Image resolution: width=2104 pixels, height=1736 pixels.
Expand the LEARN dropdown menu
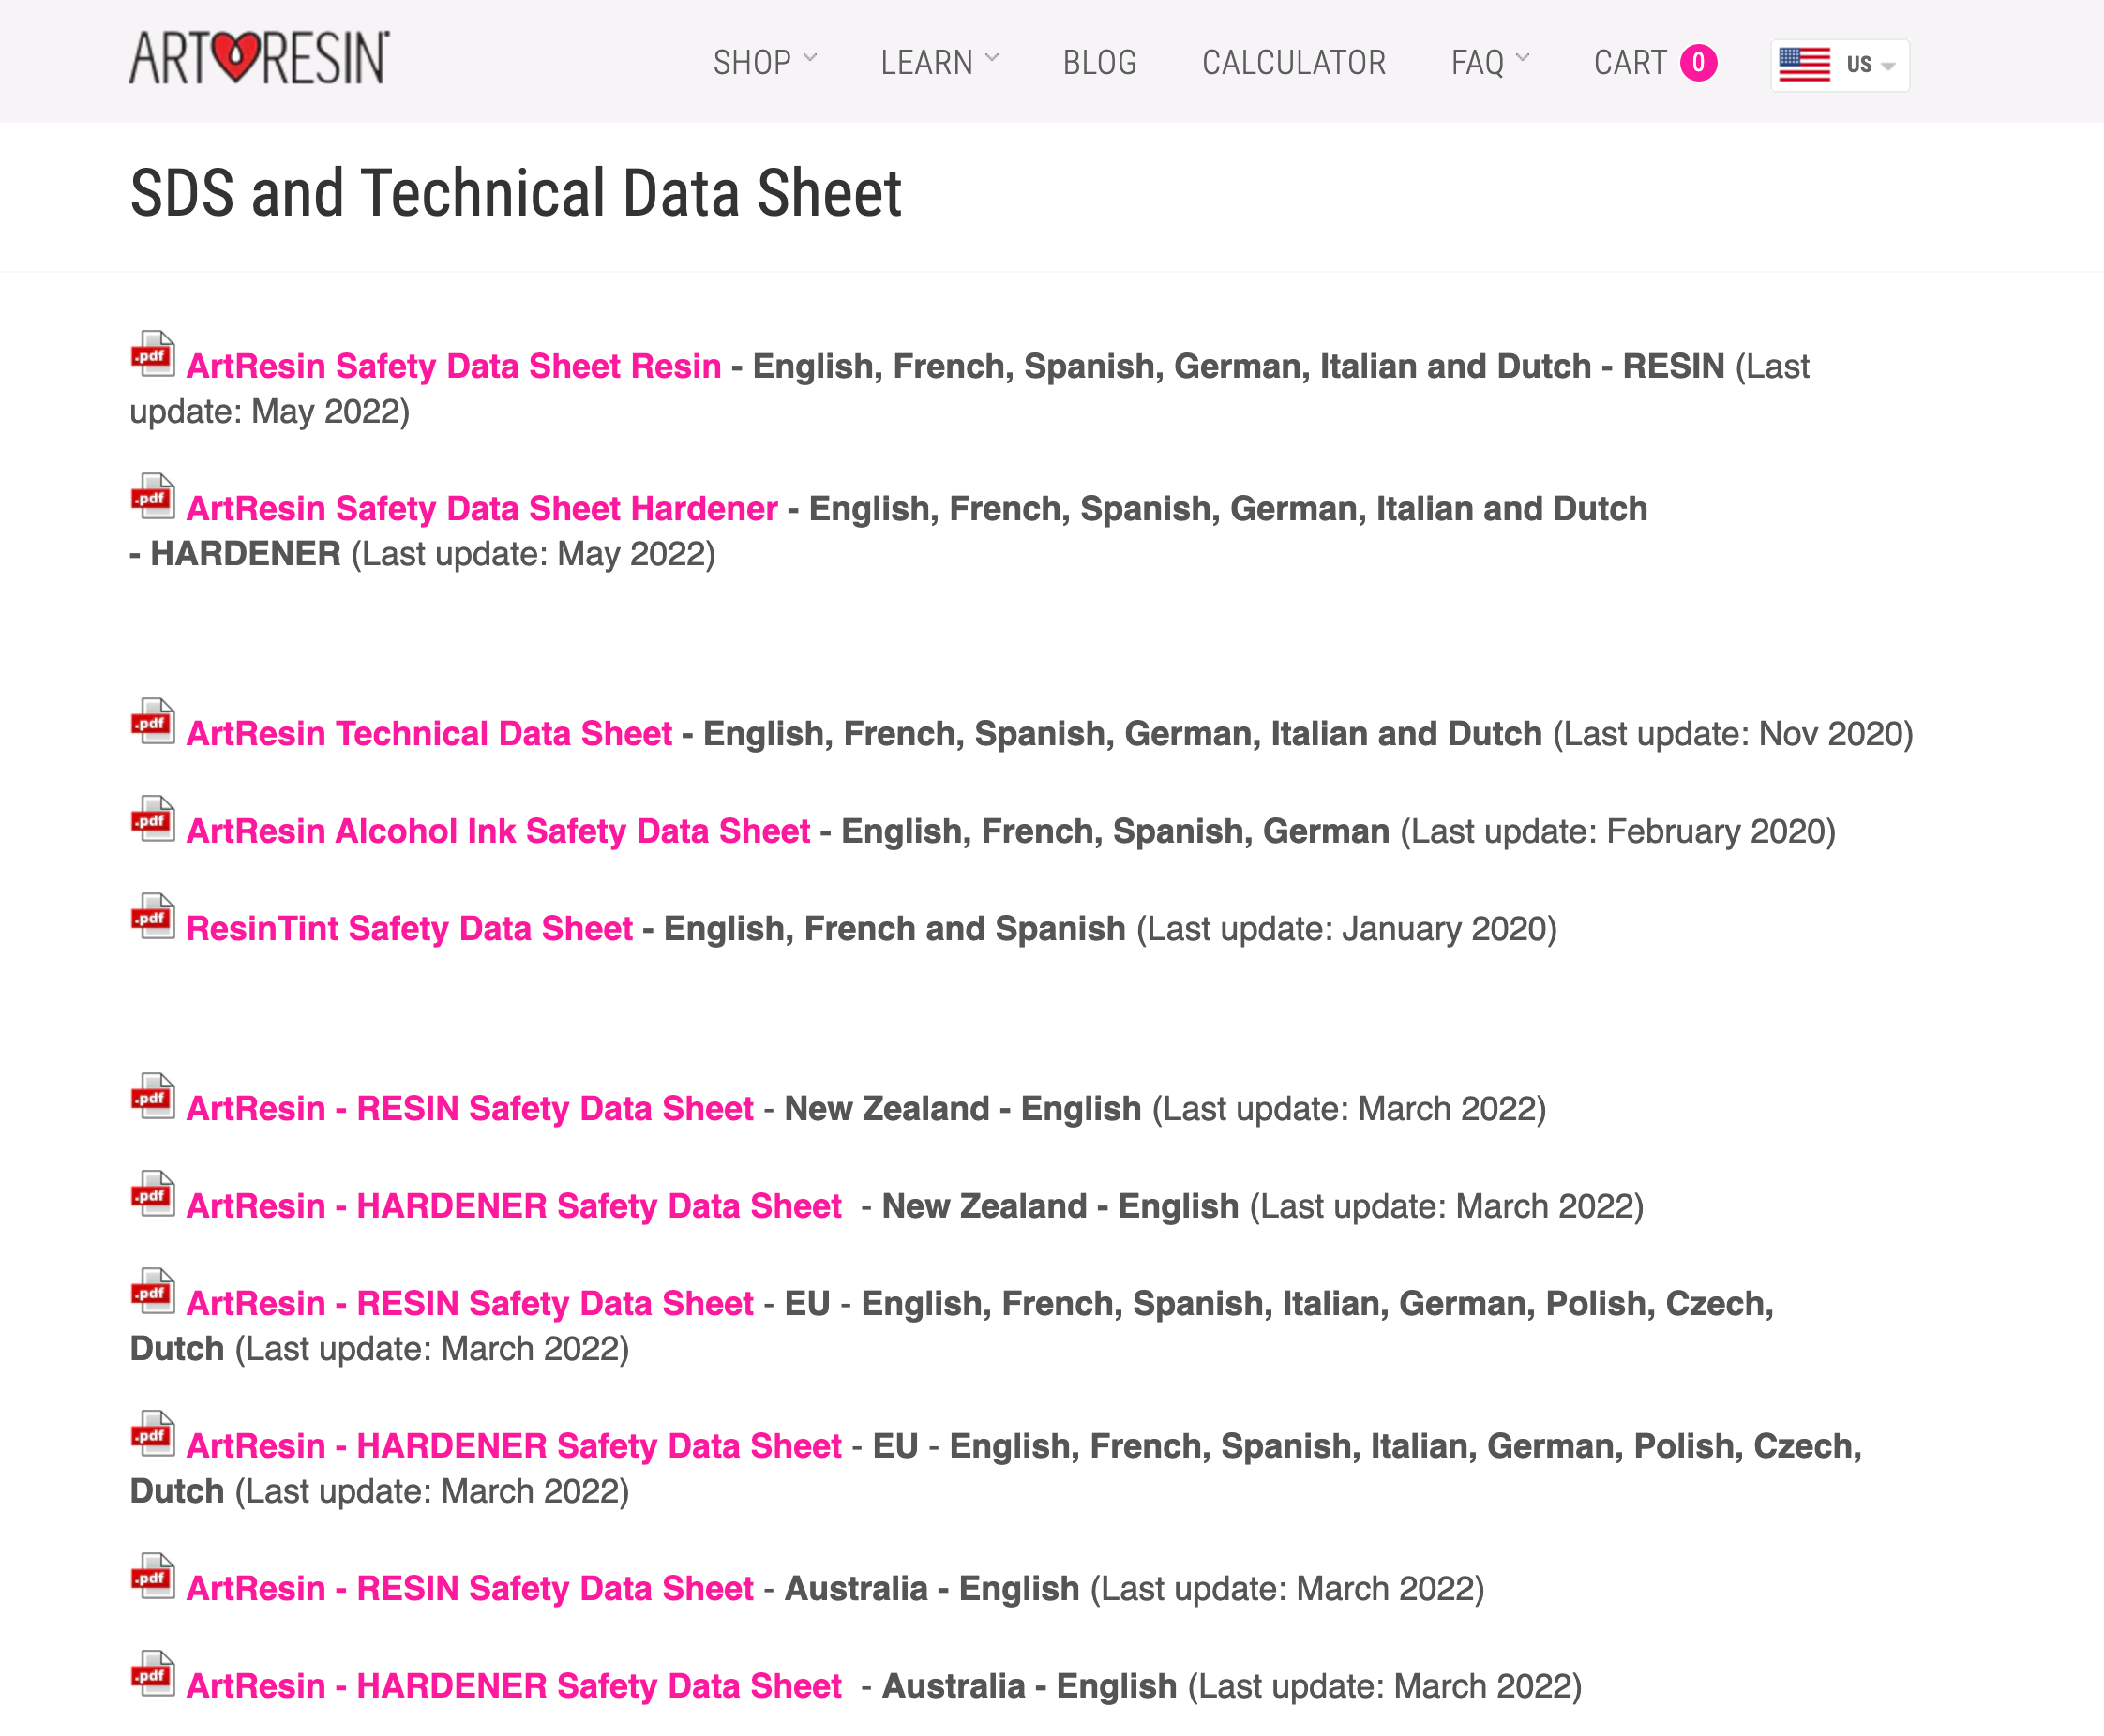[943, 61]
